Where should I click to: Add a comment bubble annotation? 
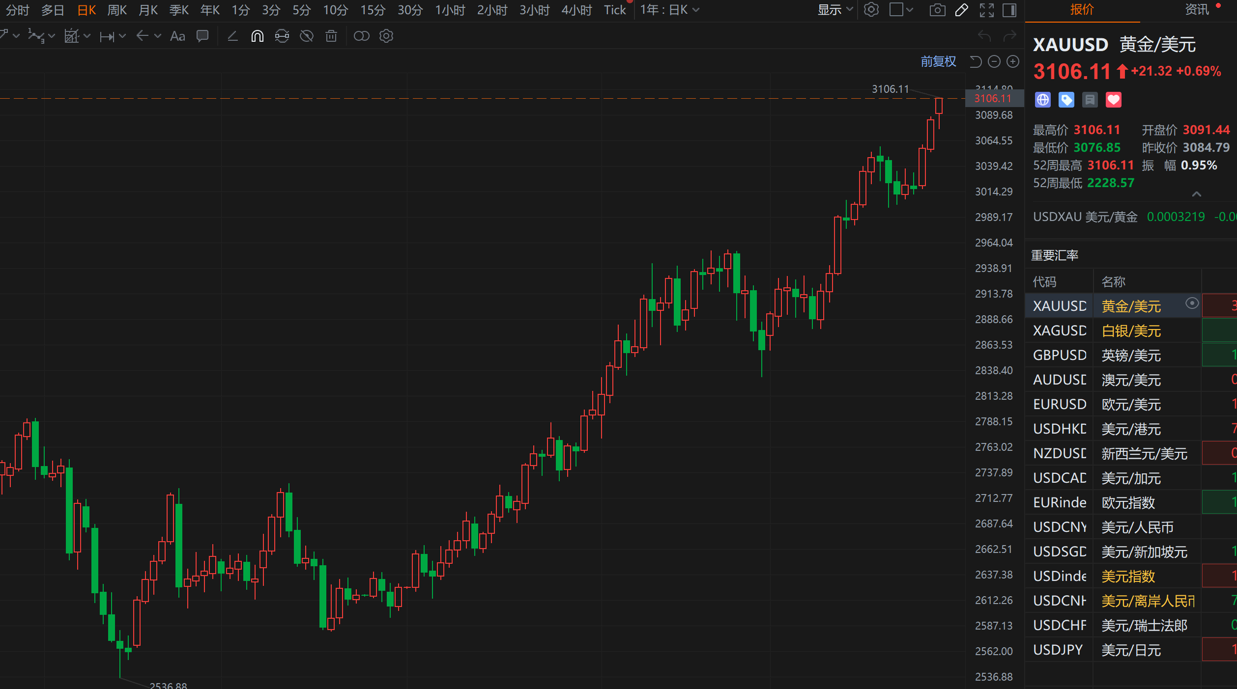[x=202, y=36]
